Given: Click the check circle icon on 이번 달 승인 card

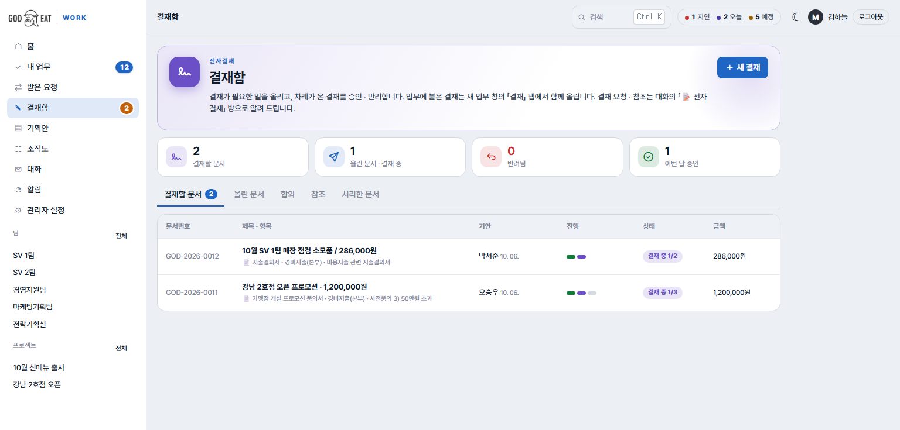Looking at the screenshot, I should click(649, 157).
